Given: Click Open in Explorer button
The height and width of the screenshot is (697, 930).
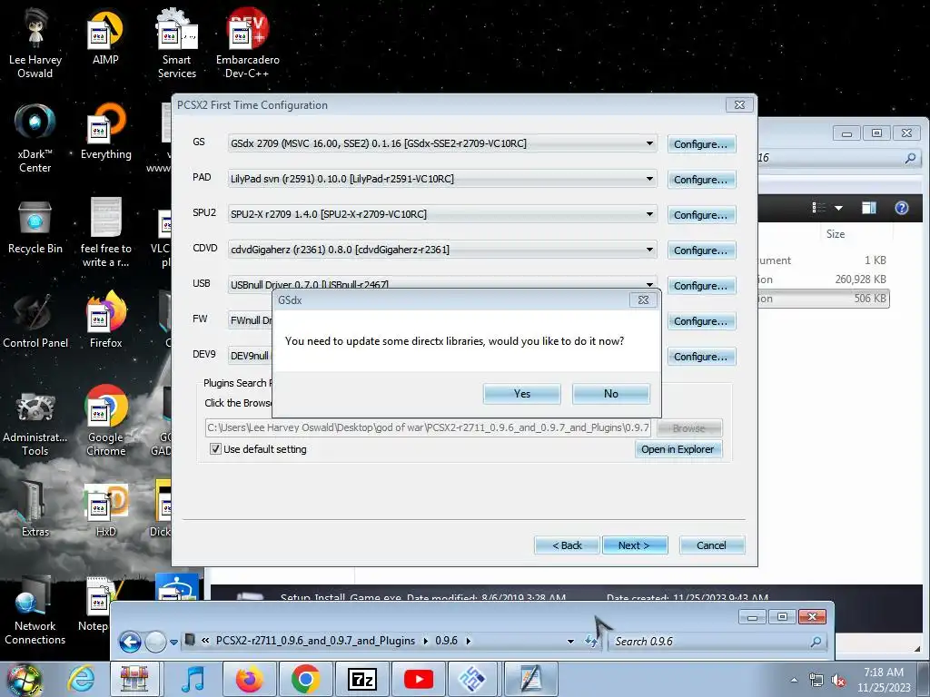Looking at the screenshot, I should (678, 449).
